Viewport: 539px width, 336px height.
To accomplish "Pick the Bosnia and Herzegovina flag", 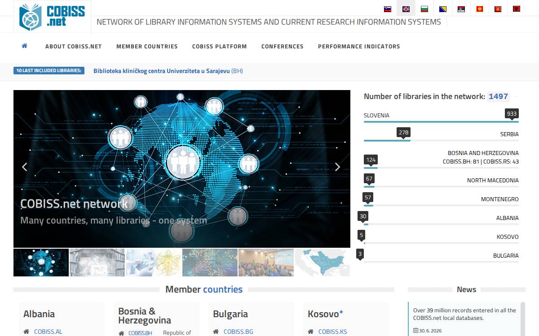I will (x=443, y=9).
